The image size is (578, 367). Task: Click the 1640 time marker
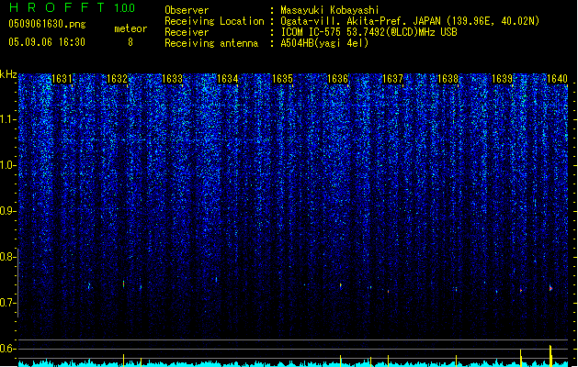557,79
